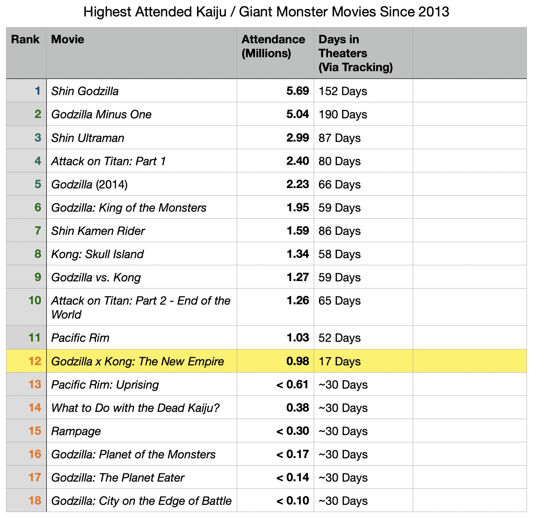Click the '65 Days' cell
This screenshot has height=517, width=533.
point(363,307)
